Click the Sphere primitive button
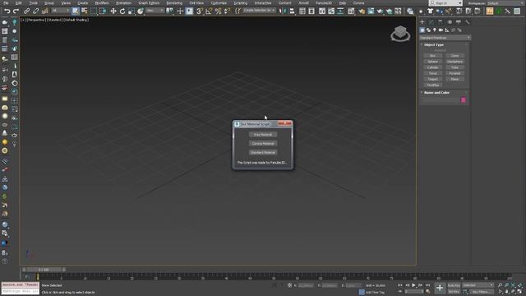 pyautogui.click(x=433, y=62)
